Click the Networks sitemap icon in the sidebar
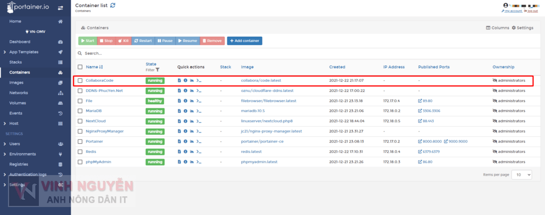The image size is (545, 215). coord(61,93)
